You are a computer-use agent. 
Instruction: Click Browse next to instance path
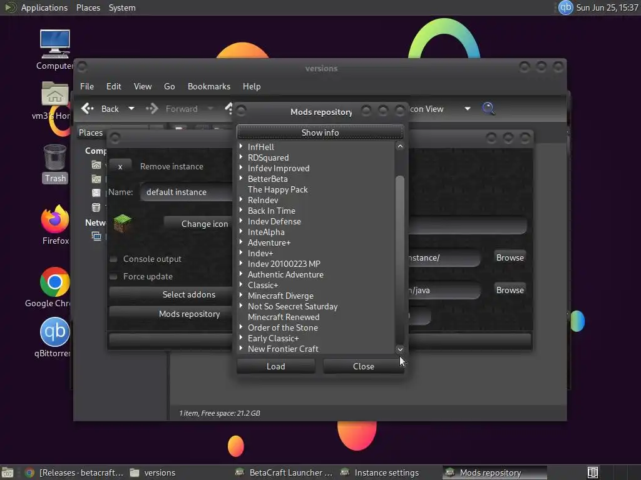click(x=510, y=257)
